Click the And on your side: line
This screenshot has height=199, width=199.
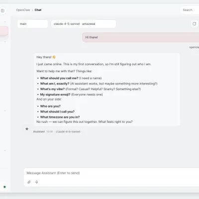(x=49, y=99)
